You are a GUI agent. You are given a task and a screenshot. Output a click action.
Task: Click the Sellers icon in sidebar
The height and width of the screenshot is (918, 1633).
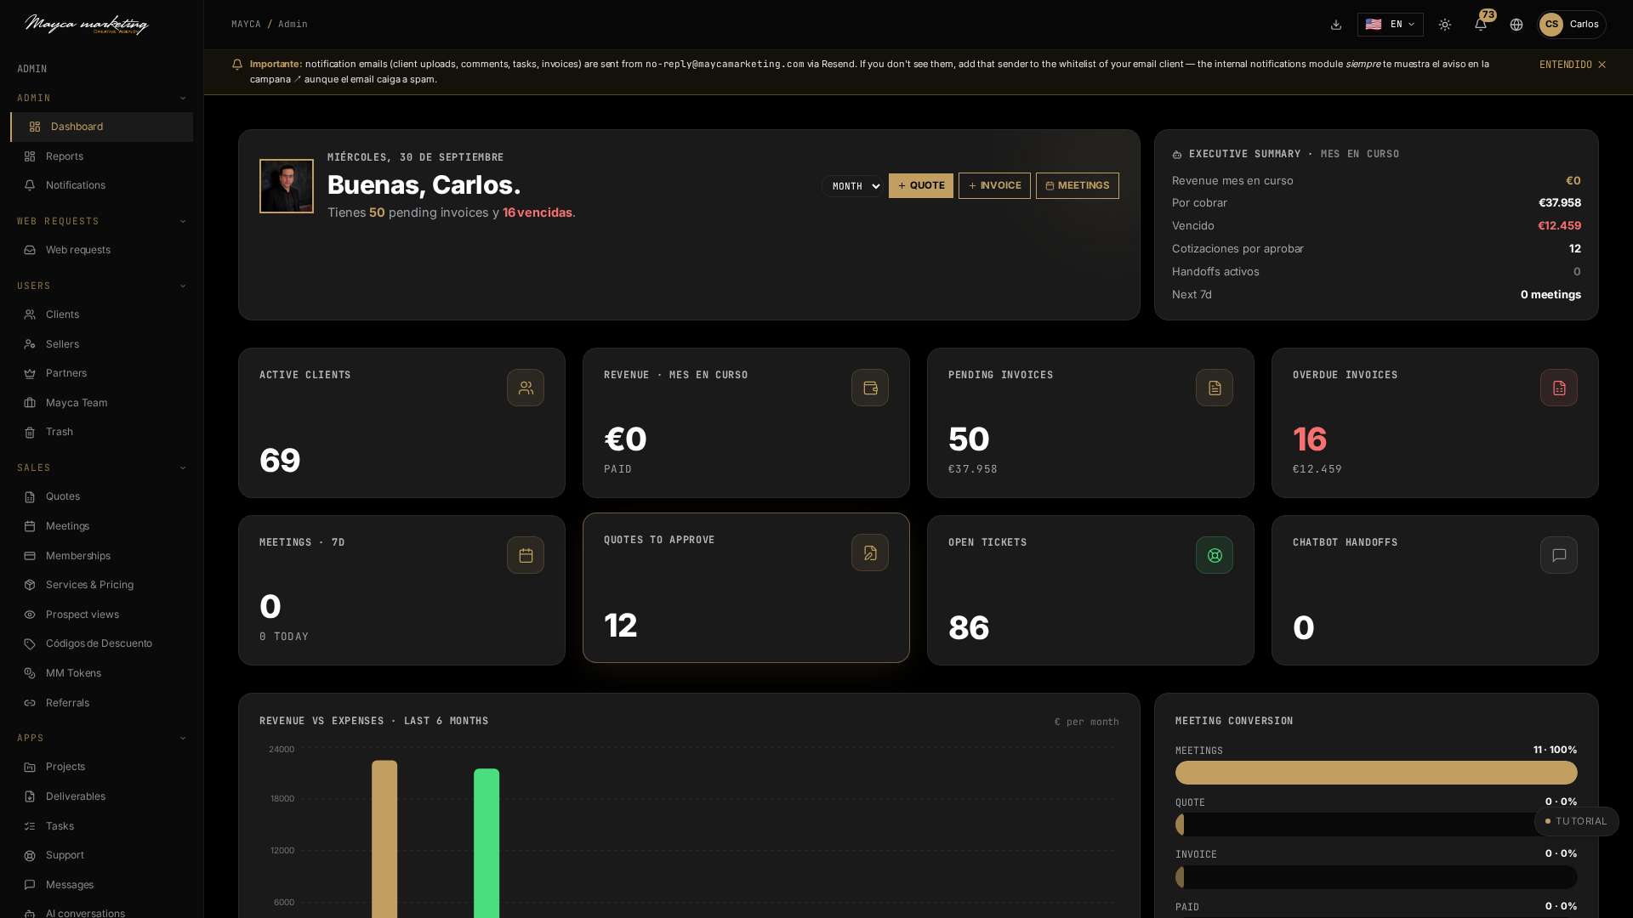point(30,344)
